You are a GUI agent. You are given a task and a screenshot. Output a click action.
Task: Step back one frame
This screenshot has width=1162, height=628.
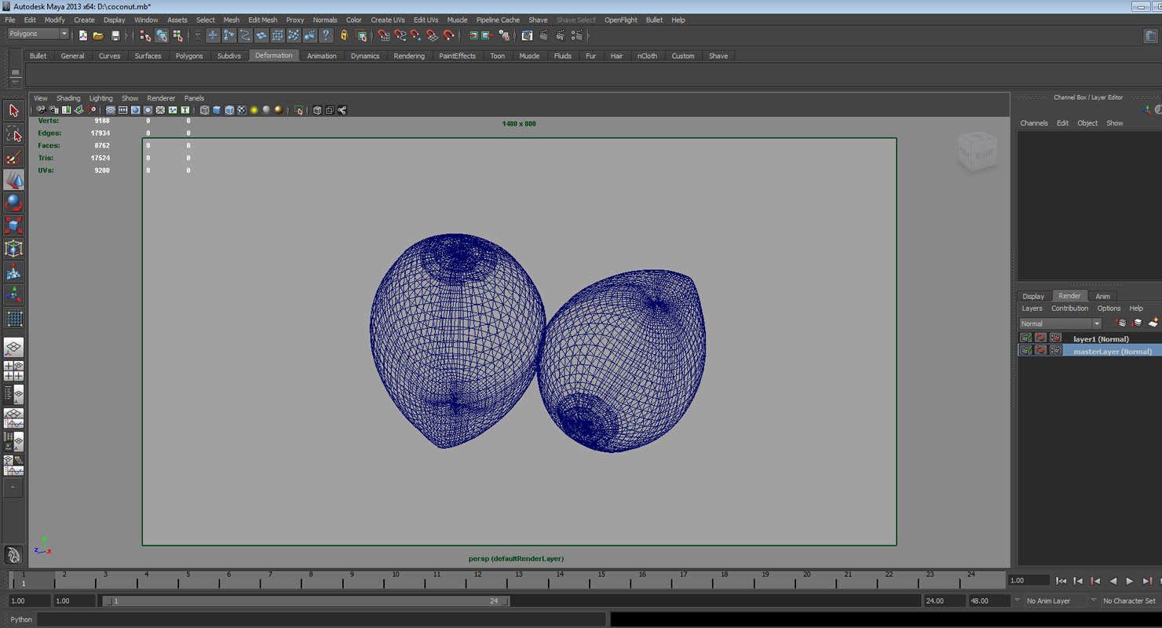(1078, 581)
